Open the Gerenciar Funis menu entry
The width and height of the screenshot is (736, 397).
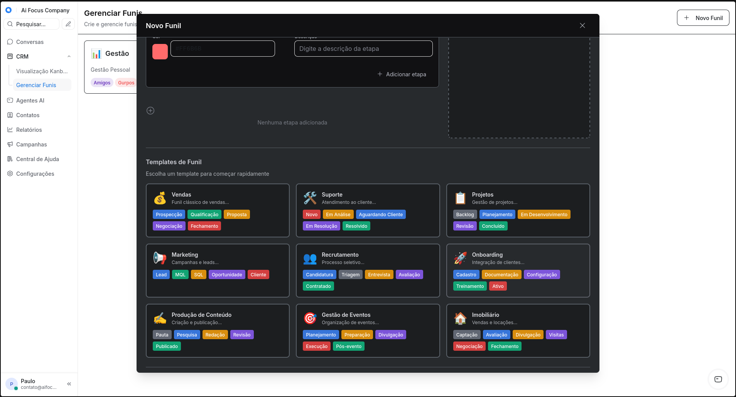[x=36, y=85]
